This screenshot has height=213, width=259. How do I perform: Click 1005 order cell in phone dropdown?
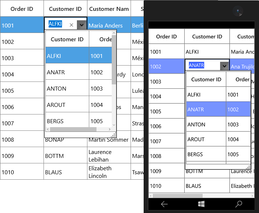pyautogui.click(x=239, y=154)
